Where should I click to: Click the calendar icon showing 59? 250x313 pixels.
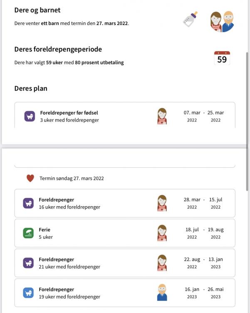(x=222, y=58)
